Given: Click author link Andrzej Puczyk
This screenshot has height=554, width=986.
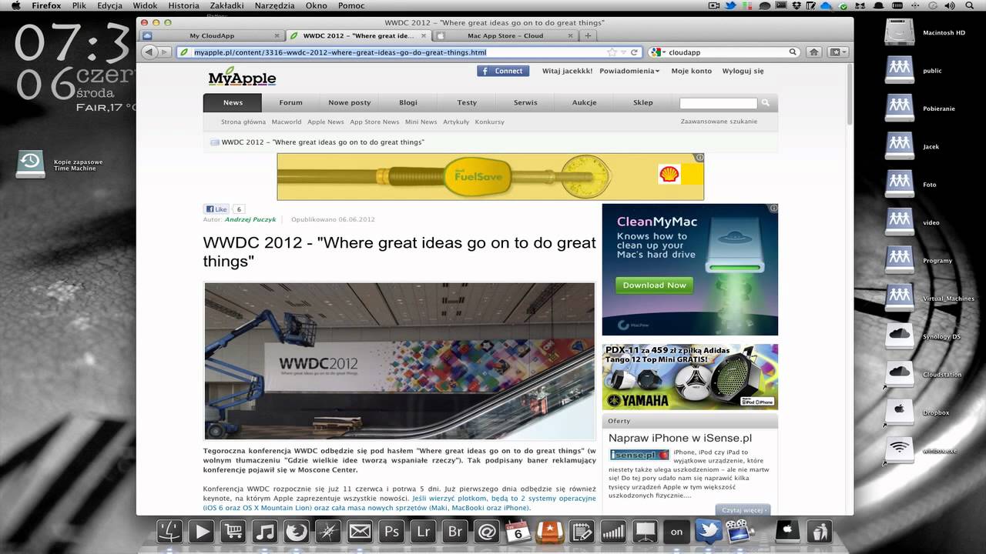Looking at the screenshot, I should point(250,219).
